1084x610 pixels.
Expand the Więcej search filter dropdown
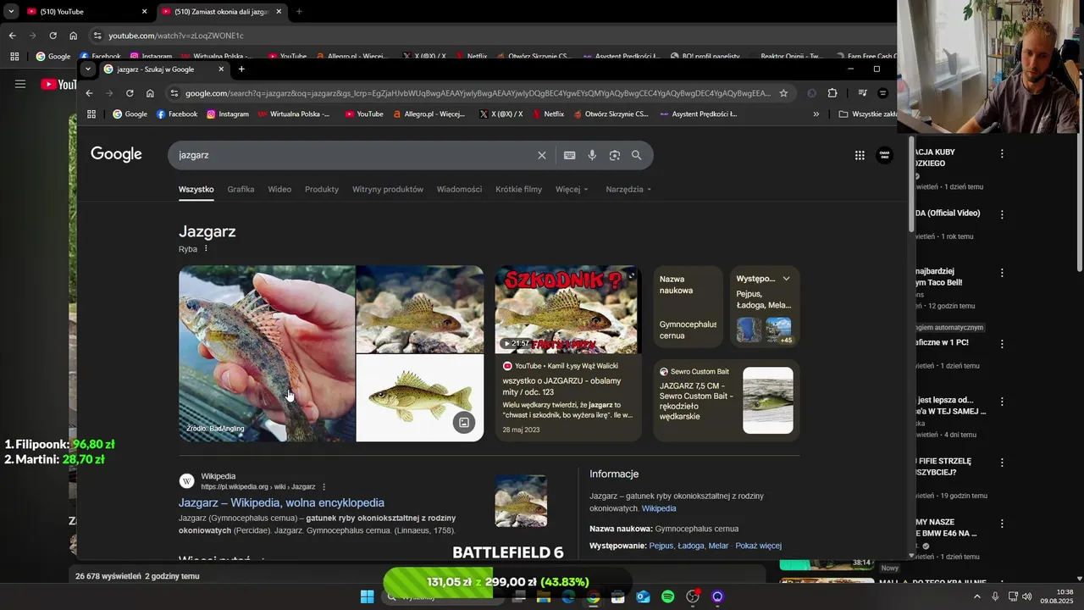coord(572,189)
